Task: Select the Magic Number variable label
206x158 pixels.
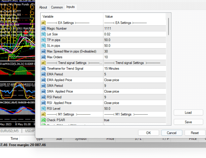Action: click(x=57, y=29)
